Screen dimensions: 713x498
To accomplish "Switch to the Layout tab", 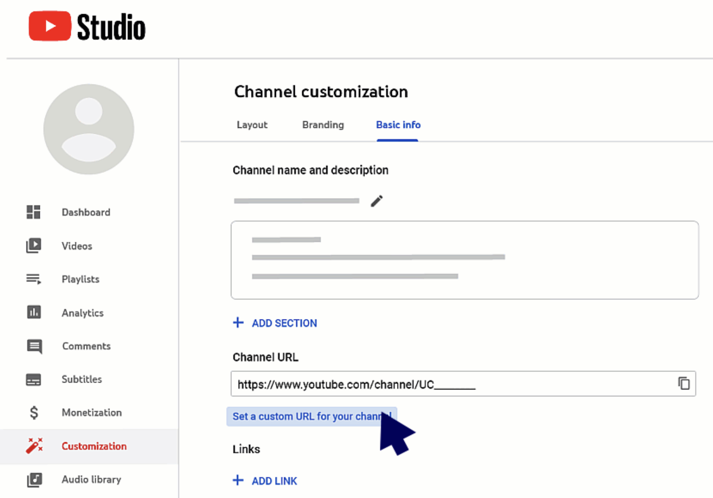I will pos(252,125).
